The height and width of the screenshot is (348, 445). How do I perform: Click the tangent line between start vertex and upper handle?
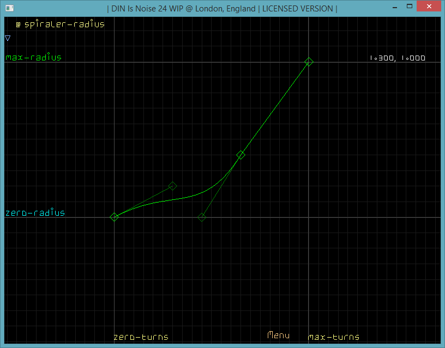tap(143, 202)
